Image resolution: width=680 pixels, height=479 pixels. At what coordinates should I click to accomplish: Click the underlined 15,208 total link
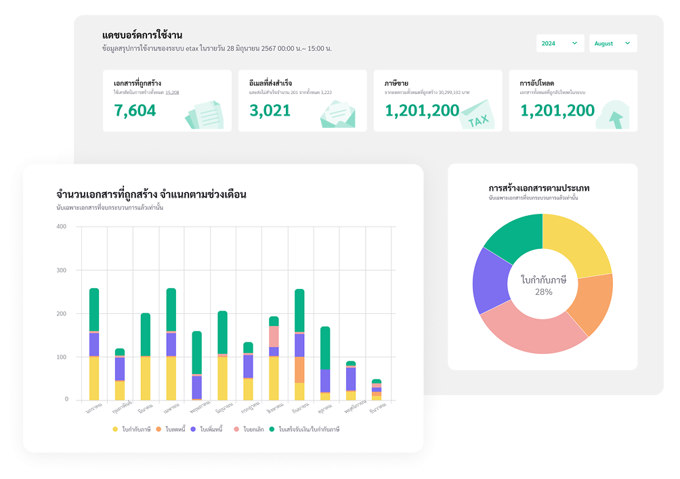click(x=172, y=92)
